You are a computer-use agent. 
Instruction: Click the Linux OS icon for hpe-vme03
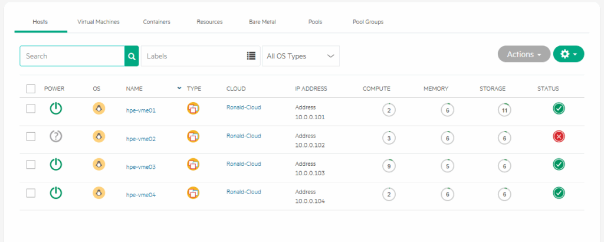tap(99, 164)
